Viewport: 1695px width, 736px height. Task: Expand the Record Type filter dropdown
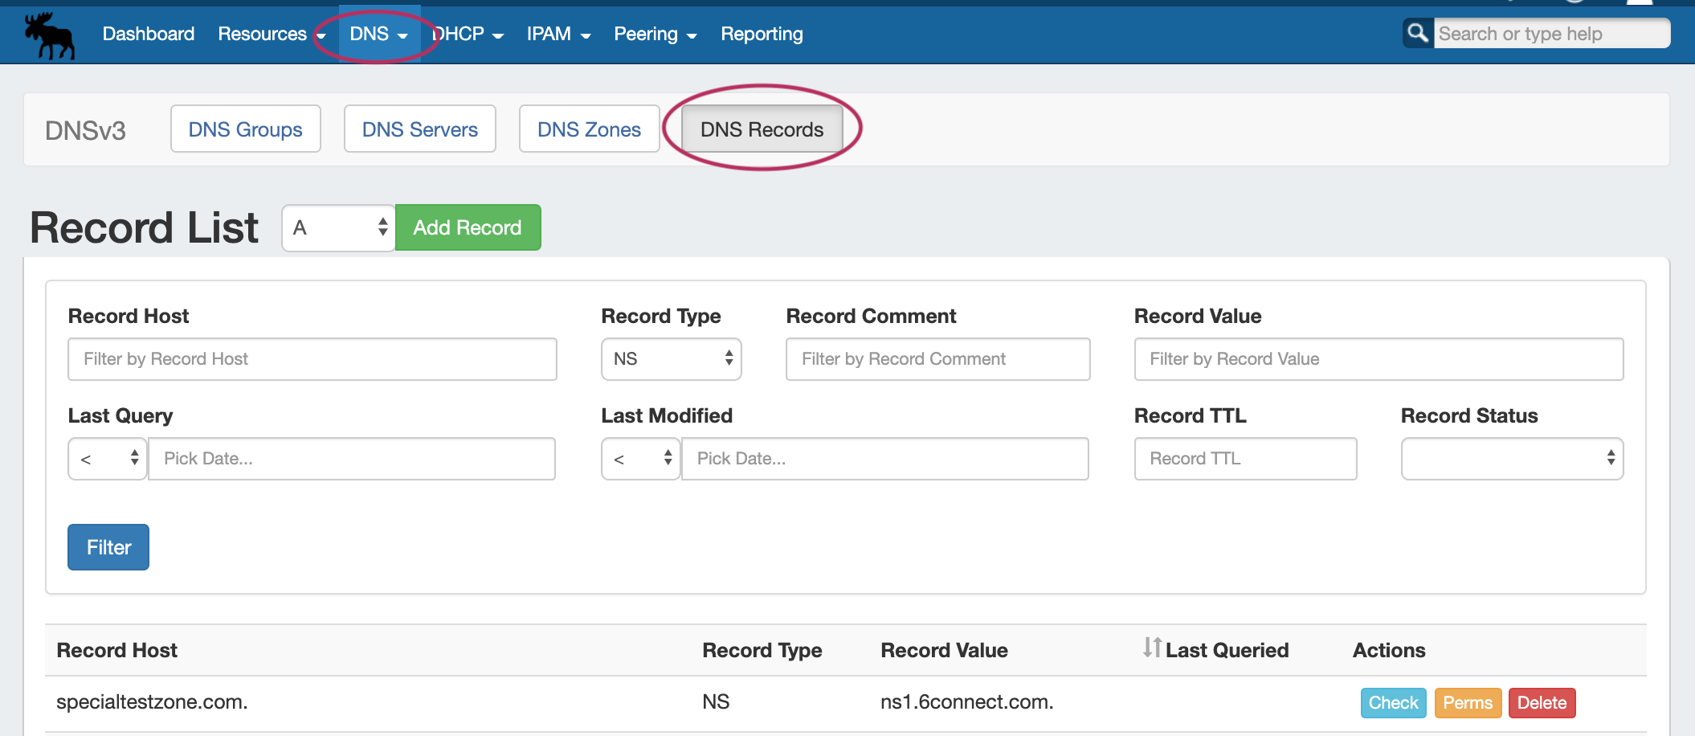coord(671,359)
